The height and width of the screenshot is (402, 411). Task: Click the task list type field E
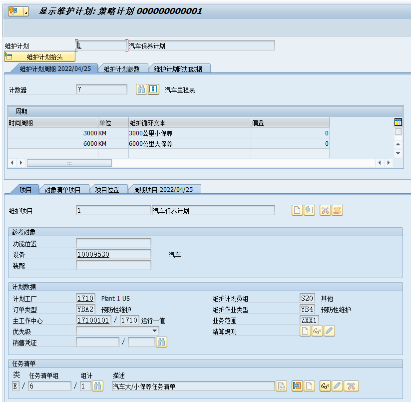point(15,386)
